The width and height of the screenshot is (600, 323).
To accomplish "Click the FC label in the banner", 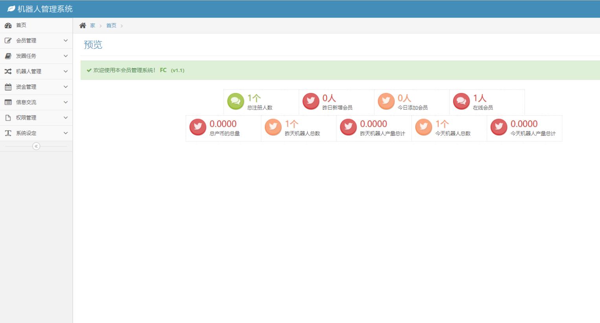I will (x=163, y=70).
